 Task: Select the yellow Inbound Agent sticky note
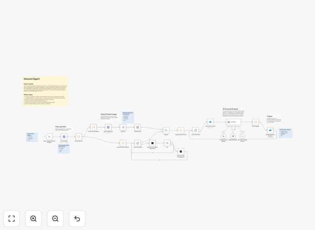46,91
